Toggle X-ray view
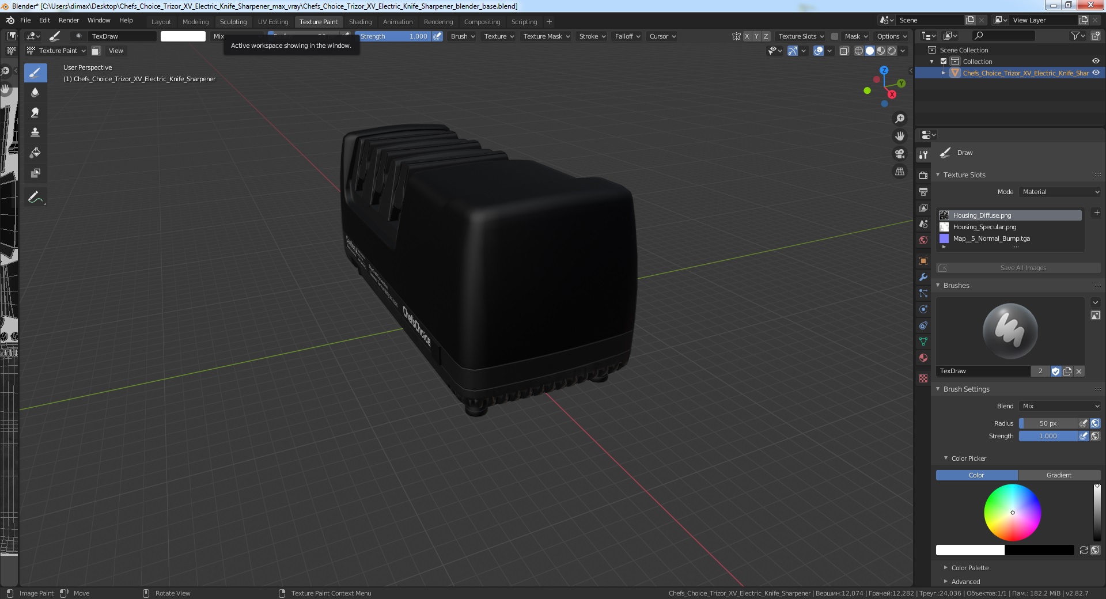Image resolution: width=1106 pixels, height=599 pixels. [x=844, y=51]
